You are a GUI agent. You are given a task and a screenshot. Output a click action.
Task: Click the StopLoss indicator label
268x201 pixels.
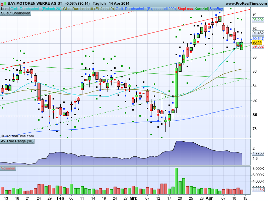point(185,9)
